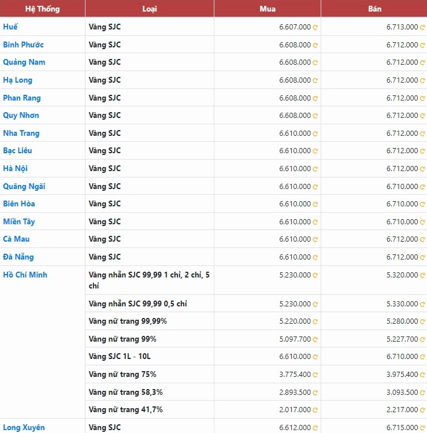Click coin icon beside Bạc Liêu sell price
The width and height of the screenshot is (427, 433).
click(422, 151)
